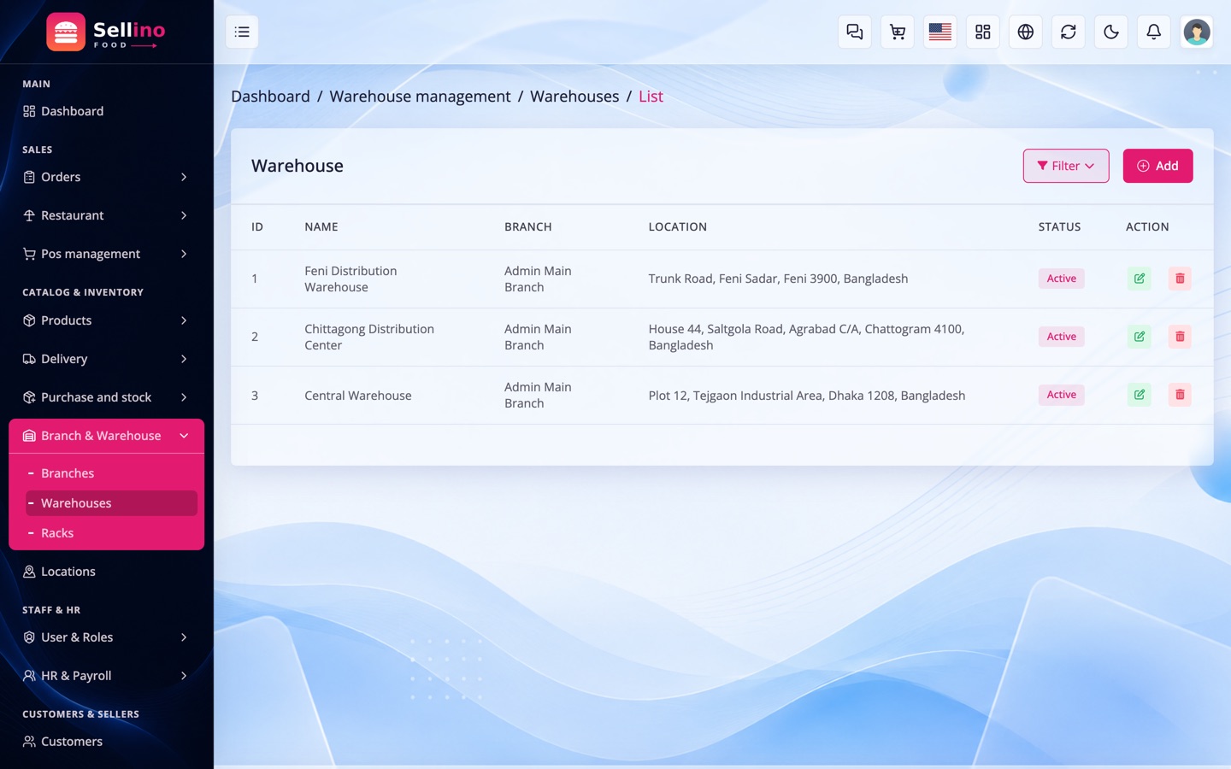Toggle the sidebar menu list icon
Screen dimensions: 1231x769
coord(242,32)
